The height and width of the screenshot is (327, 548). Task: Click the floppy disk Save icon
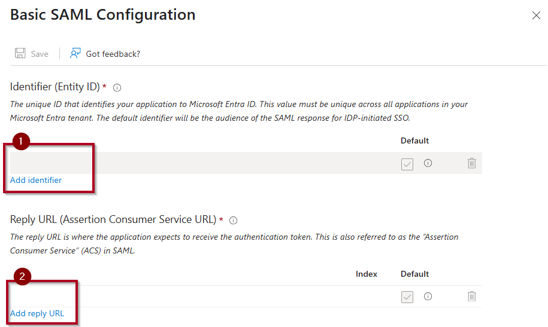20,53
